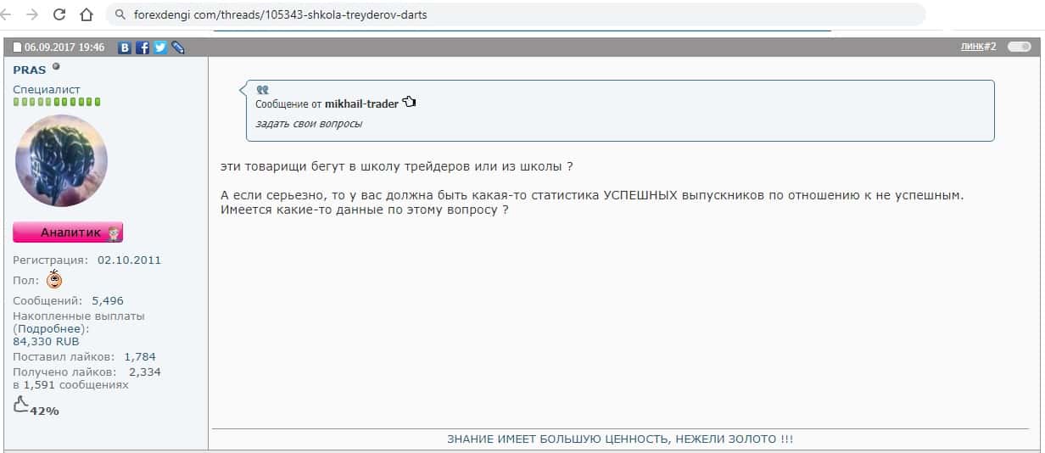Click the blog pencil icon

click(177, 48)
